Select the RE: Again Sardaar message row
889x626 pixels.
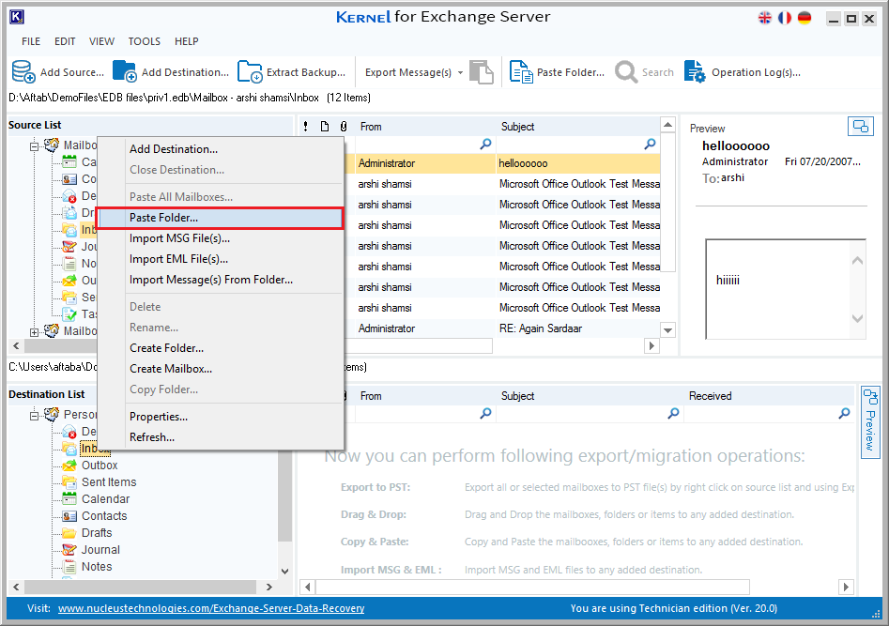coord(502,328)
